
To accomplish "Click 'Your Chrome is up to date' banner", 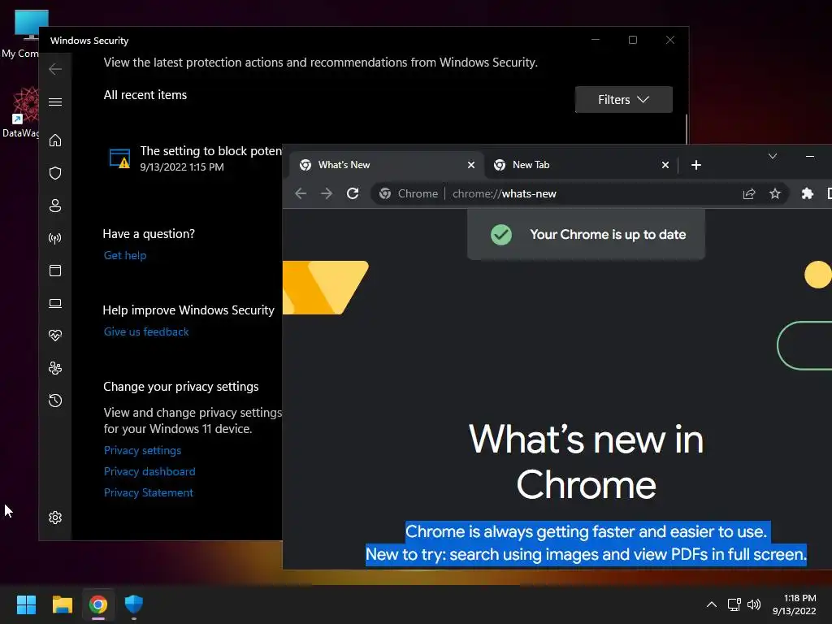I will click(587, 235).
